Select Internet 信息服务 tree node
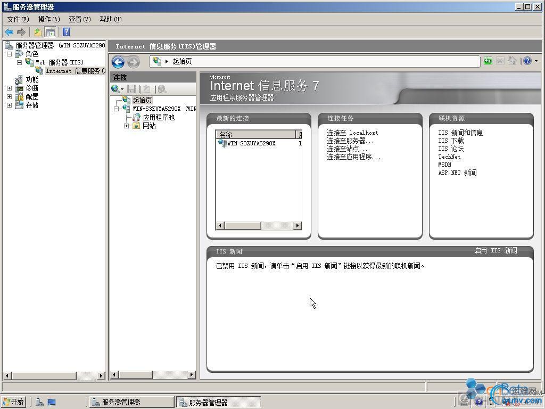545x409 pixels. click(x=76, y=71)
